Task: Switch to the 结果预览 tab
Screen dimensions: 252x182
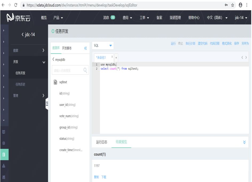Action: [x=121, y=142]
